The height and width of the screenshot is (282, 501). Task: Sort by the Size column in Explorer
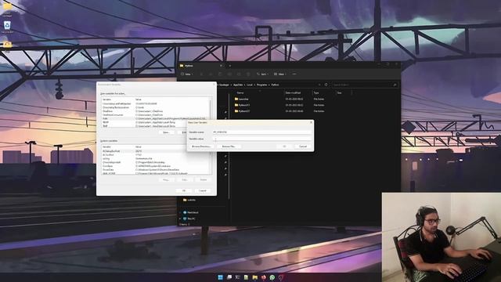pos(339,92)
